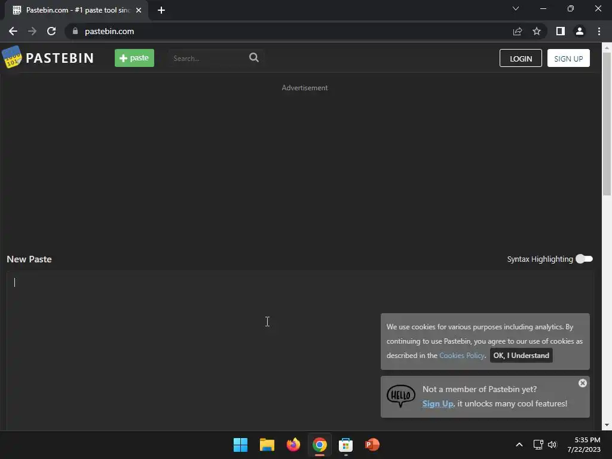Open the Cookies Policy link

pos(462,355)
